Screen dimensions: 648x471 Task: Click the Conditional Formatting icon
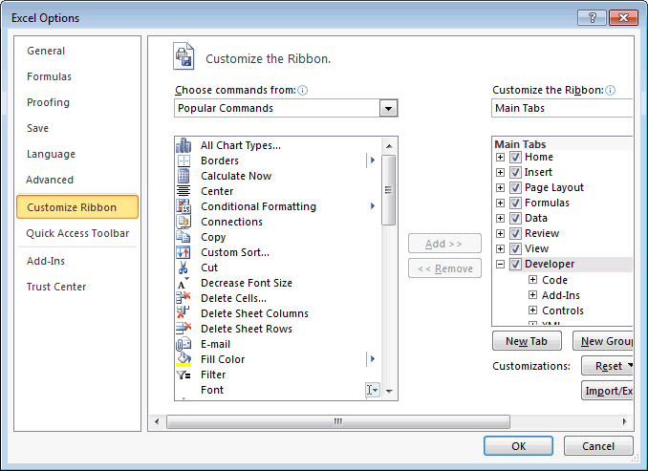point(184,206)
